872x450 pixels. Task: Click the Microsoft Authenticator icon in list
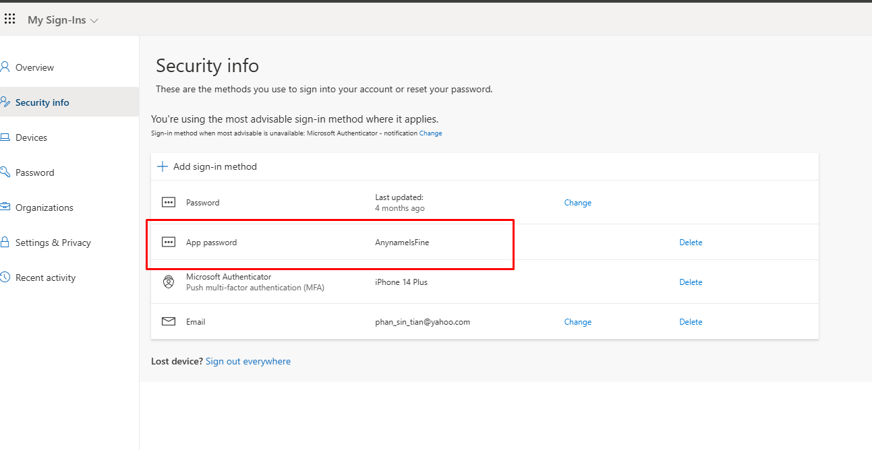[169, 282]
